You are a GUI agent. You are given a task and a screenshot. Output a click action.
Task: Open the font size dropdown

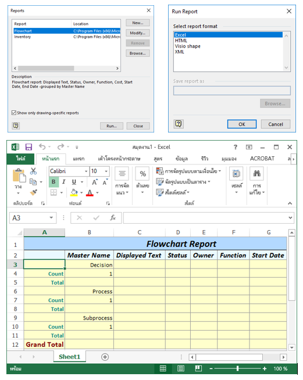(106, 171)
